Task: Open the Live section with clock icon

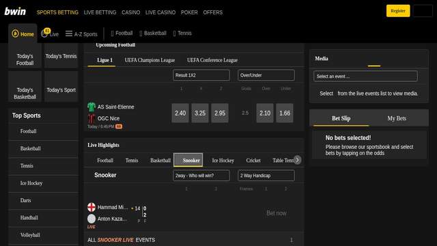Action: pyautogui.click(x=50, y=33)
